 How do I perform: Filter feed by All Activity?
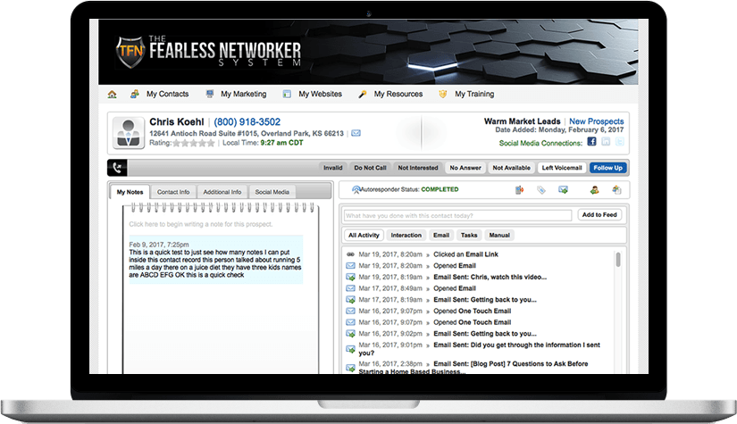[x=364, y=236]
